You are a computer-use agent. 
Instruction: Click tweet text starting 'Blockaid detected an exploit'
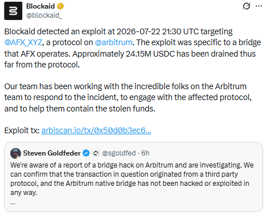coord(133,48)
